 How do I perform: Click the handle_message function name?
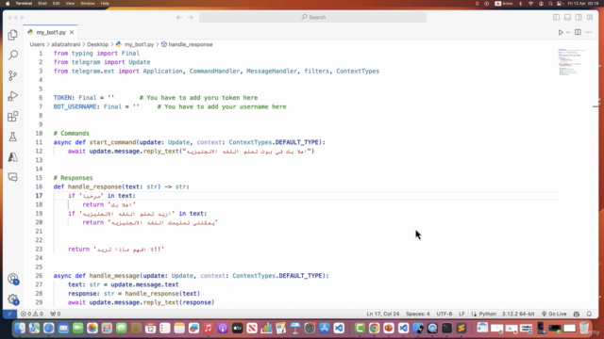114,276
